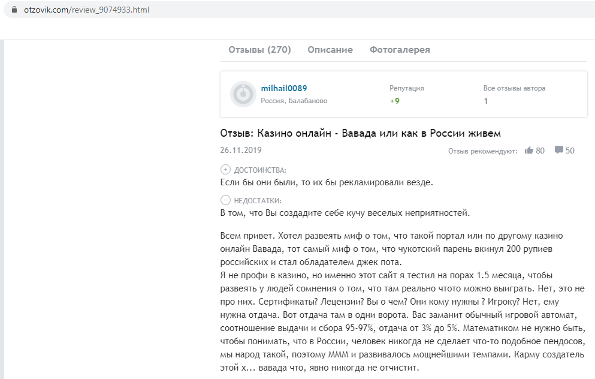Open the Описание tab
The width and height of the screenshot is (595, 379).
330,50
